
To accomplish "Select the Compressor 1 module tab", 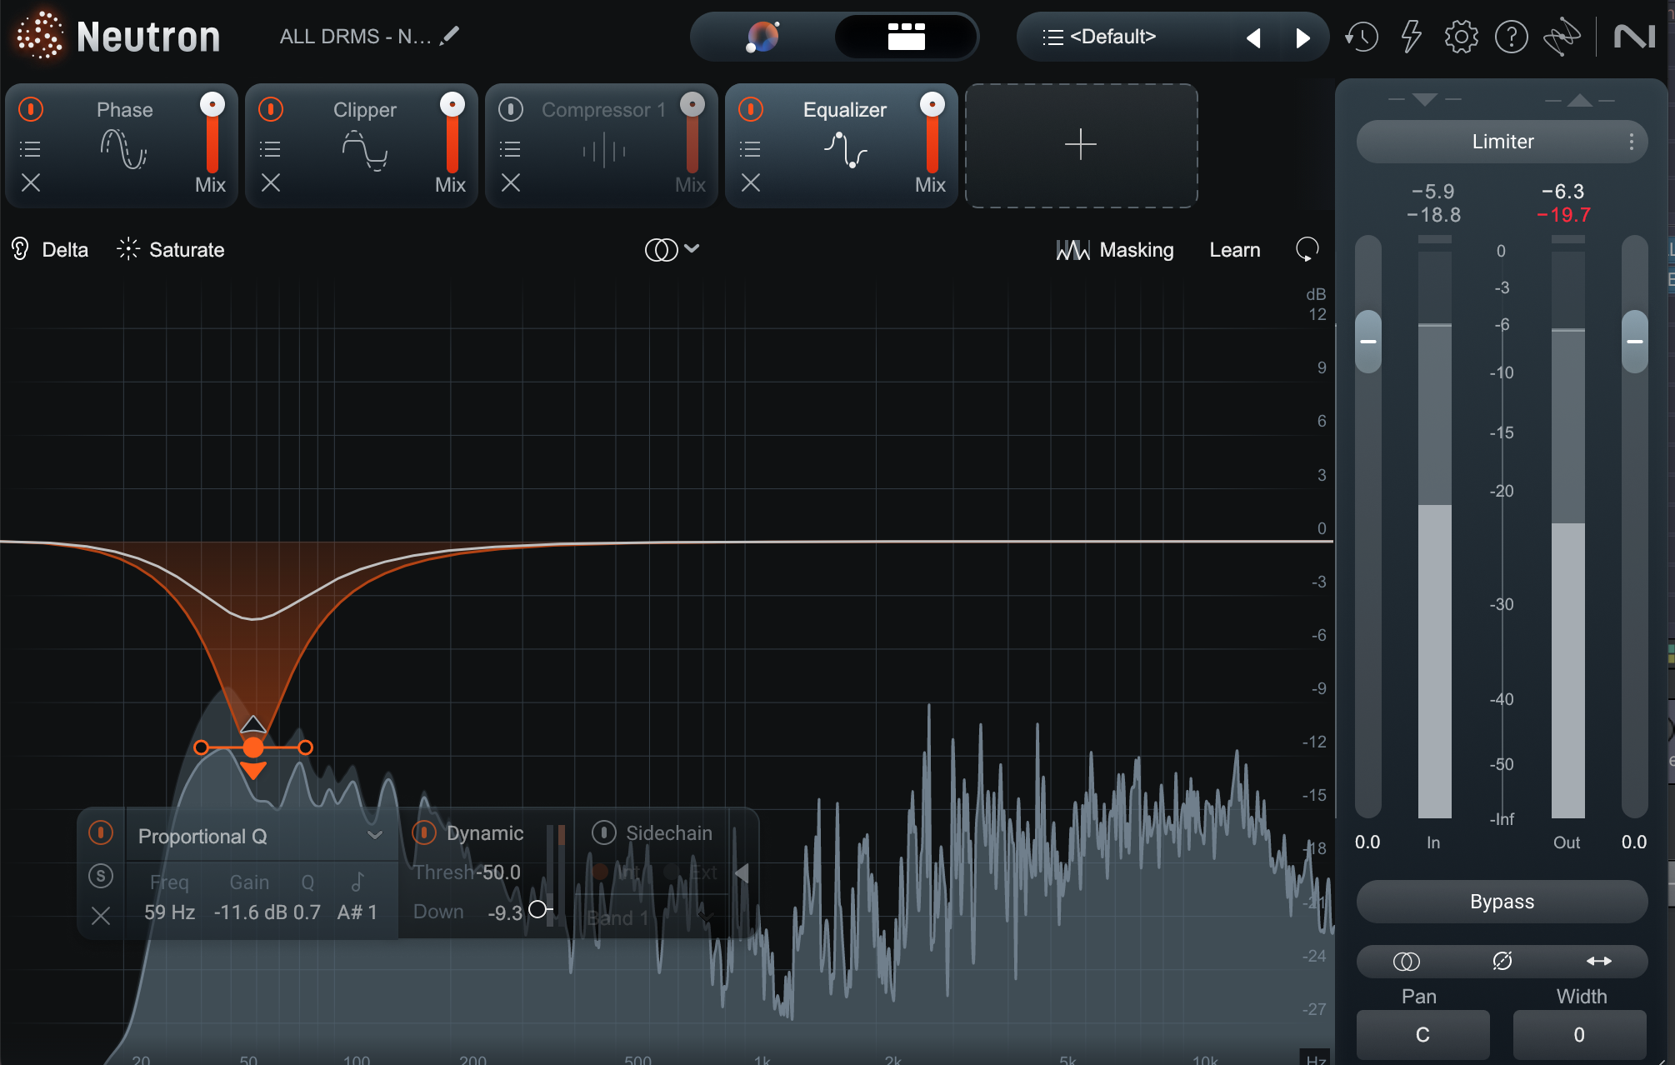I will 603,145.
